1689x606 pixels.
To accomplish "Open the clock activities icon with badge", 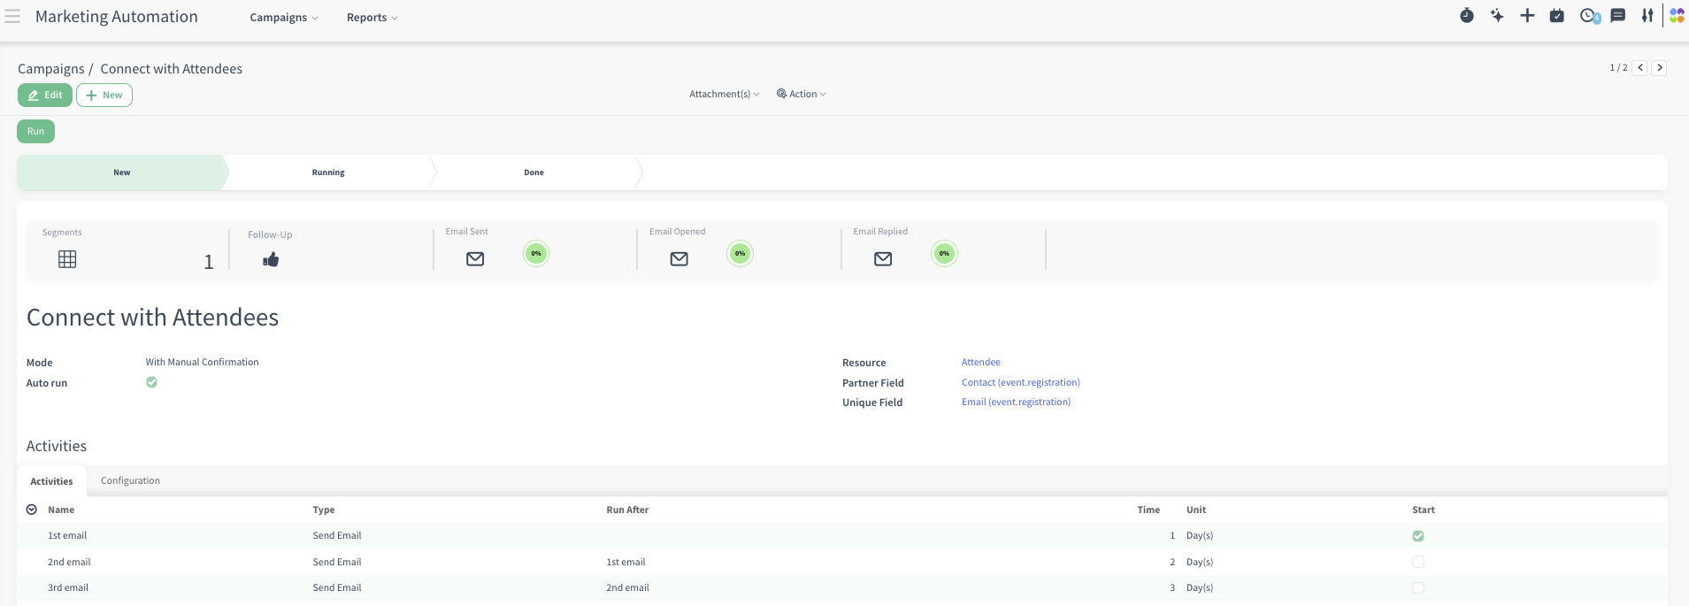I will (x=1589, y=16).
